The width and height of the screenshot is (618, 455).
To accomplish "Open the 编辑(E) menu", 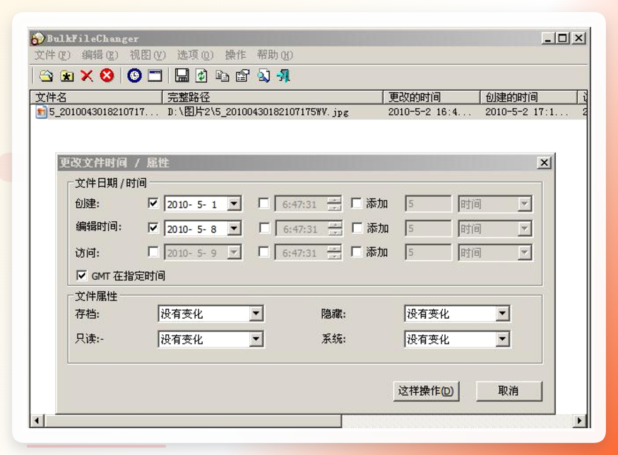I will pyautogui.click(x=100, y=55).
